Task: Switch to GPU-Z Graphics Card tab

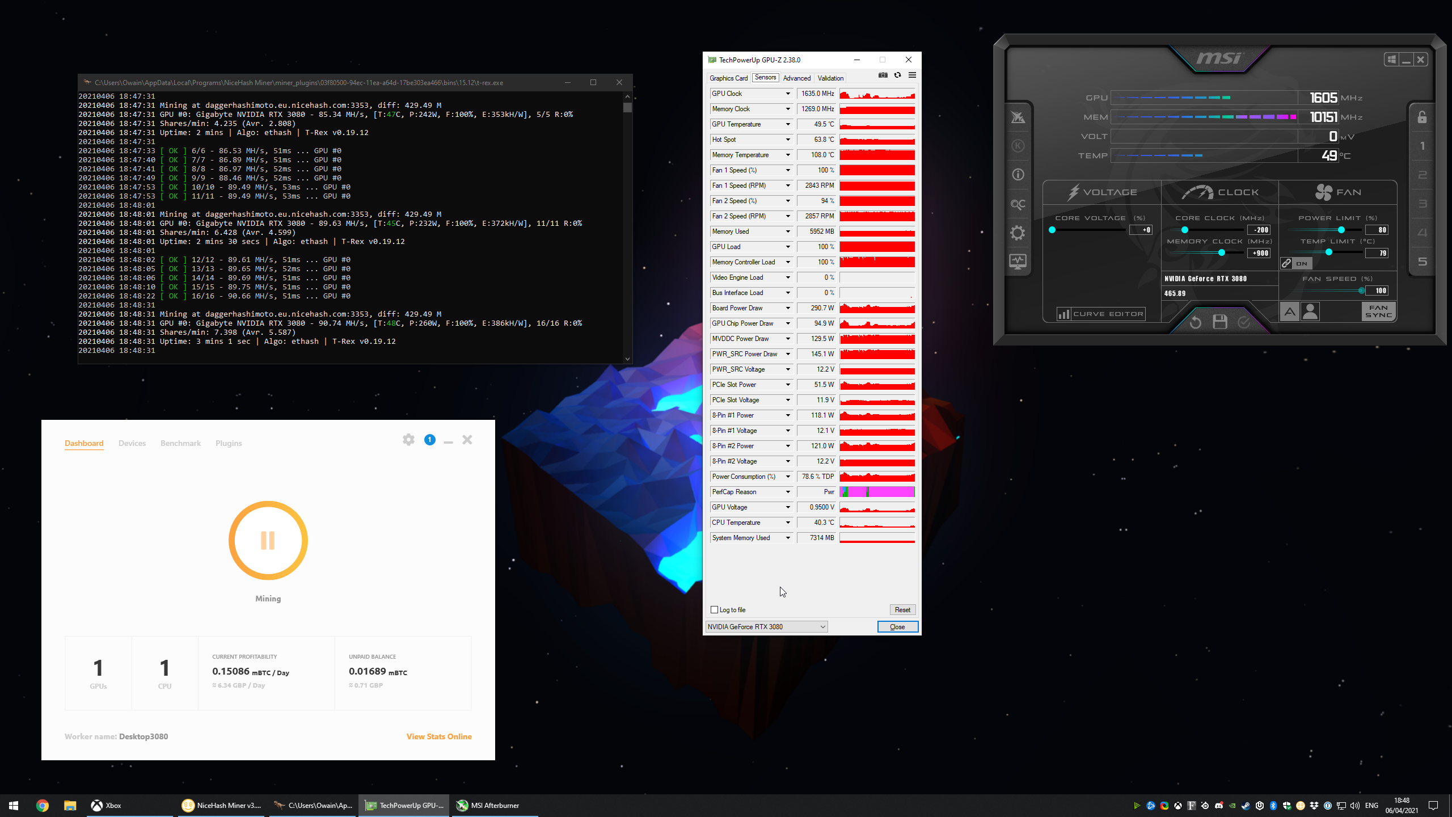Action: pyautogui.click(x=728, y=78)
